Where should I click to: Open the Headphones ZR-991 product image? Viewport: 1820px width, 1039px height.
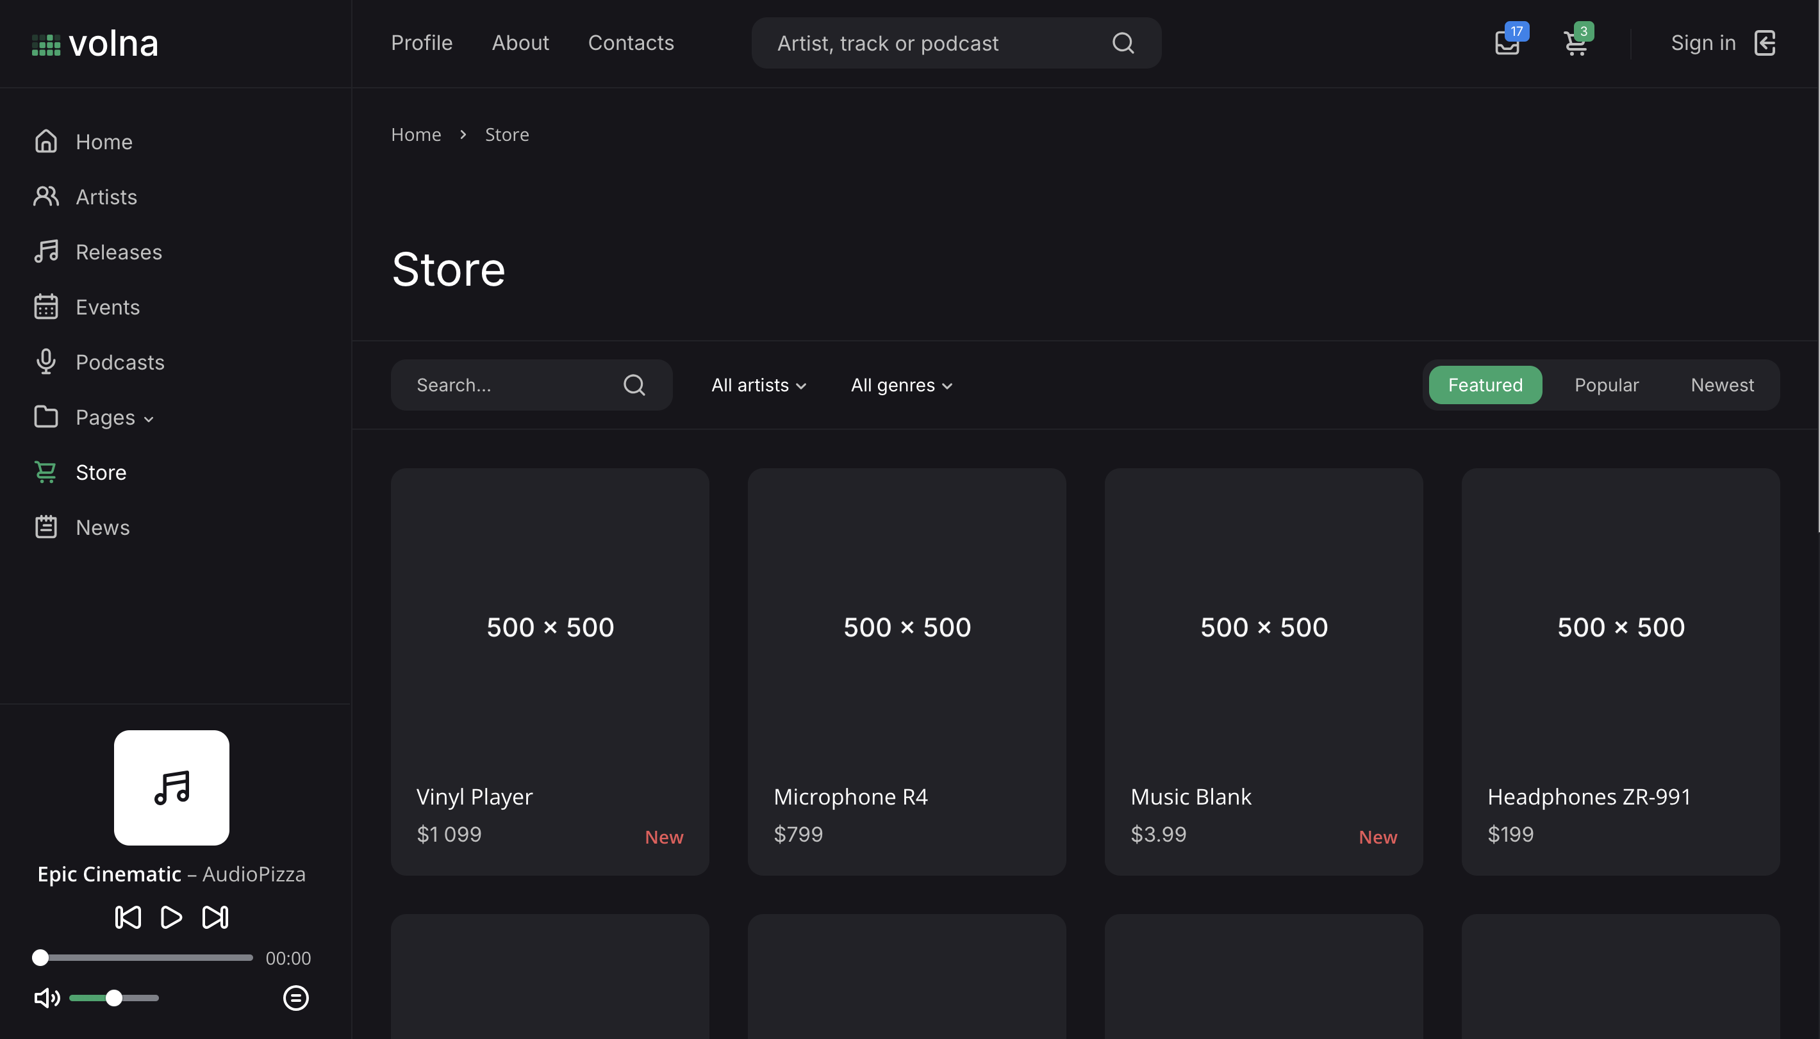[x=1620, y=626]
